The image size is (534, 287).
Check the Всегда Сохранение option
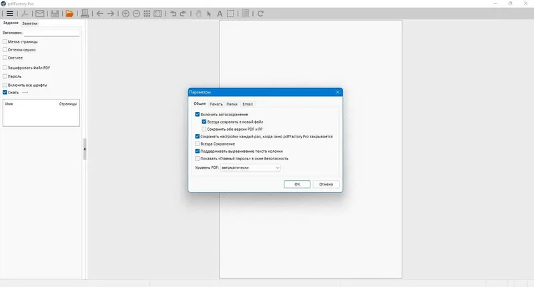click(197, 143)
